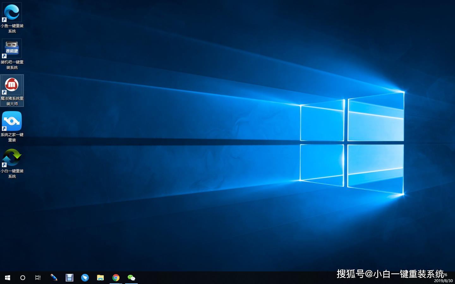Open Task View from the taskbar
This screenshot has width=455, height=284.
(x=38, y=277)
